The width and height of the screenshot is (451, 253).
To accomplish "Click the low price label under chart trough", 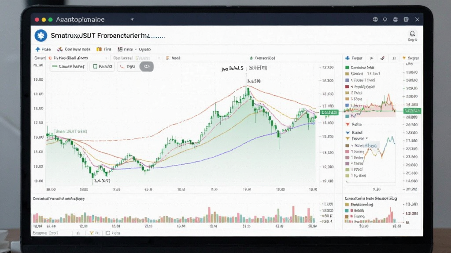I will tap(102, 181).
